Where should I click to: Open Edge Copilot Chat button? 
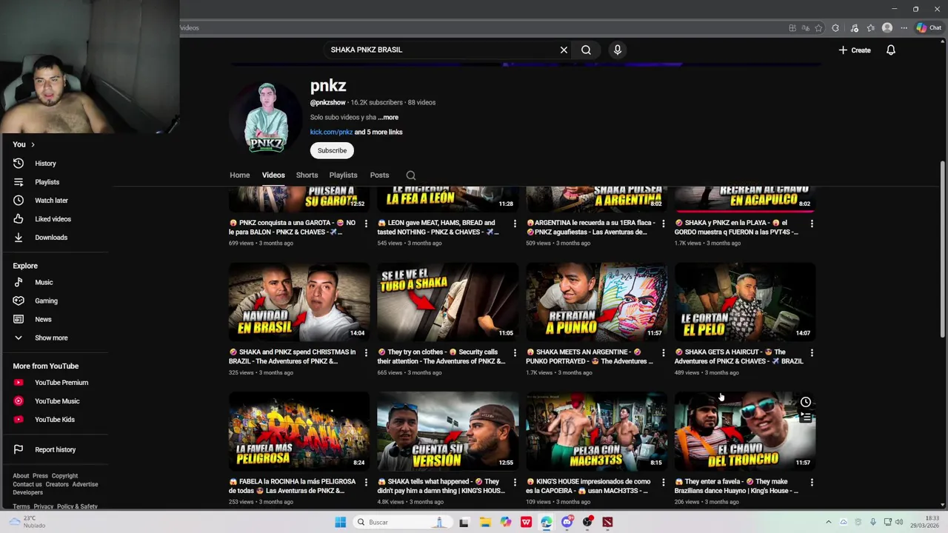pos(929,28)
